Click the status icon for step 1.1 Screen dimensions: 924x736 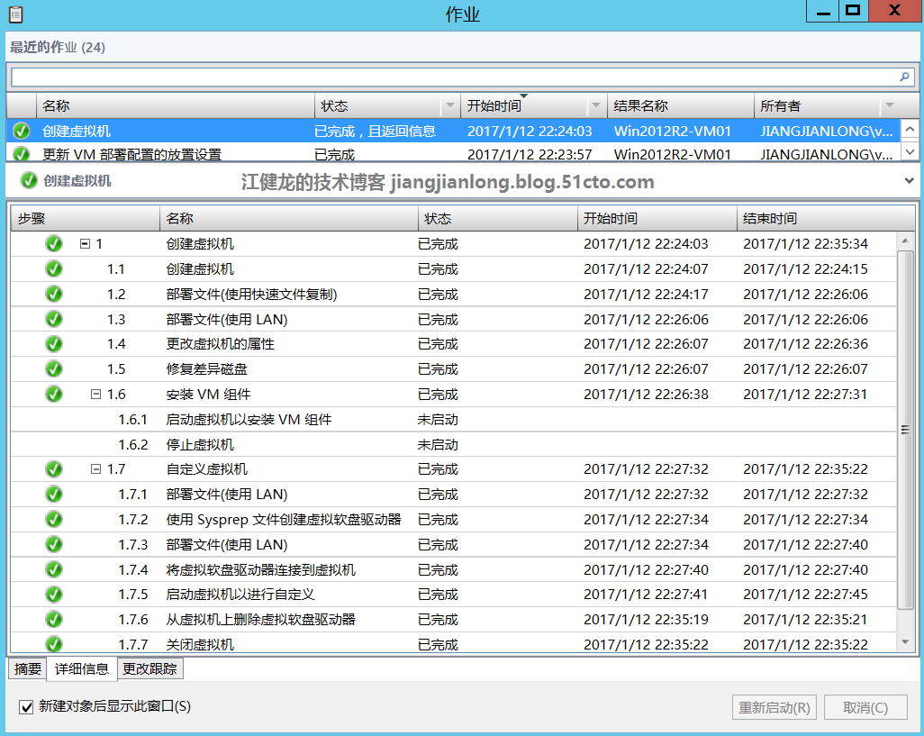coord(54,268)
